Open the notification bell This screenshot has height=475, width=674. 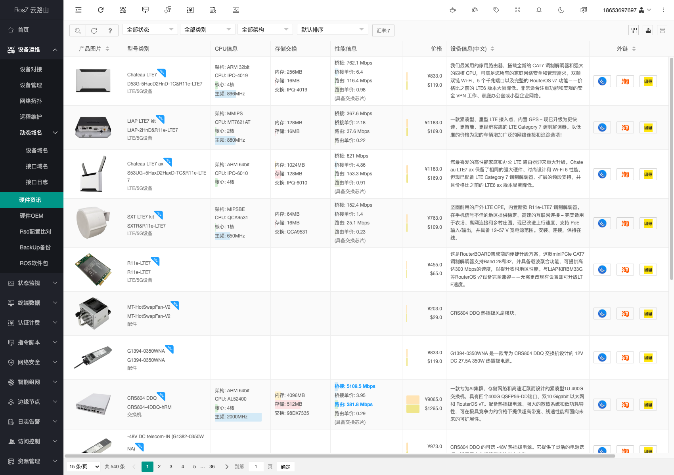(x=539, y=10)
